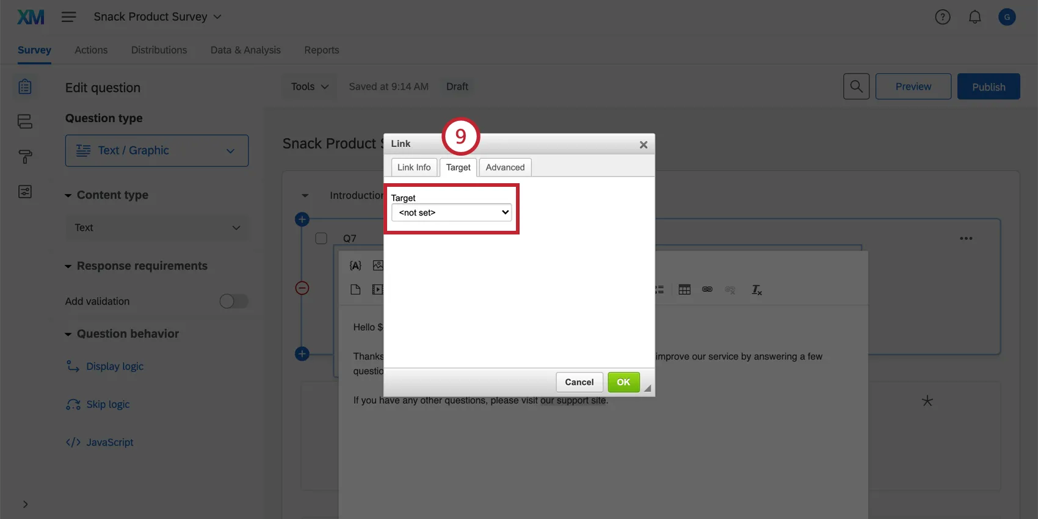Click the resize grip of the Link dialog

648,388
